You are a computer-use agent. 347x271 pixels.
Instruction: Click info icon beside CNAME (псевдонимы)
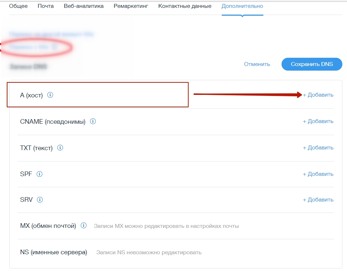point(93,122)
